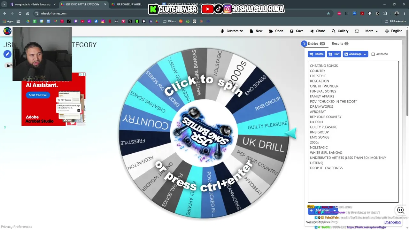This screenshot has width=409, height=230.
Task: Click the page vertical scrollbar
Action: point(407,73)
